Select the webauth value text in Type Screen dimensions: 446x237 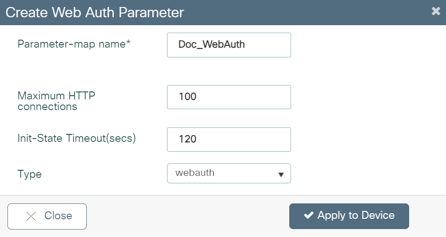point(195,173)
